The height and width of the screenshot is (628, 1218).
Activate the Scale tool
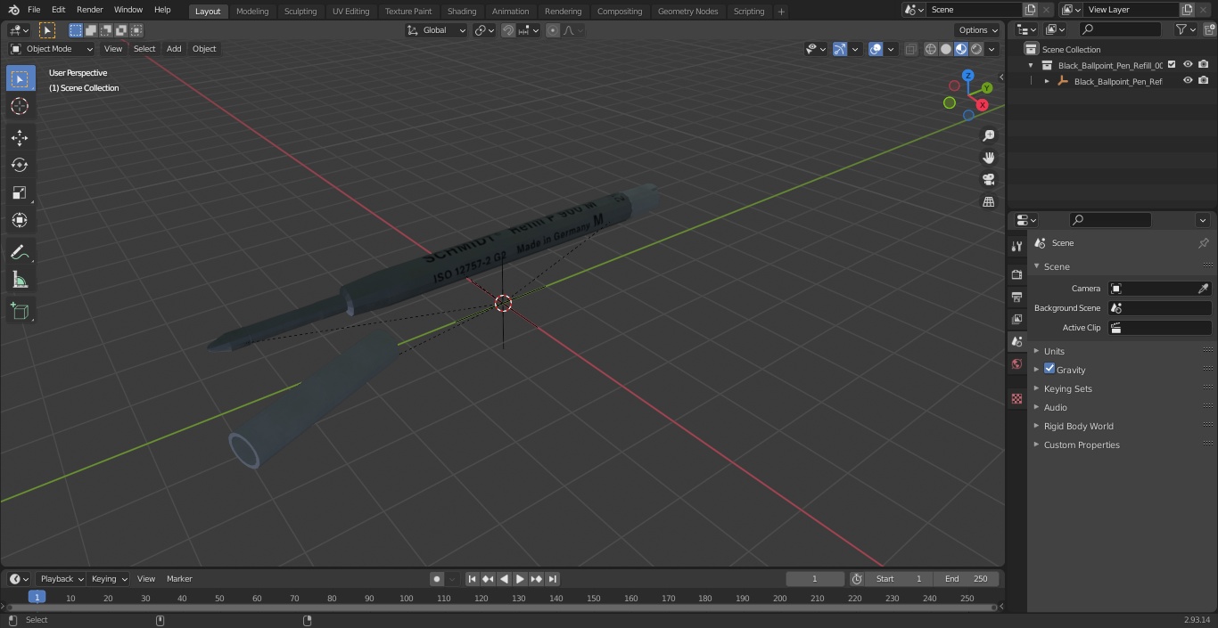click(20, 192)
